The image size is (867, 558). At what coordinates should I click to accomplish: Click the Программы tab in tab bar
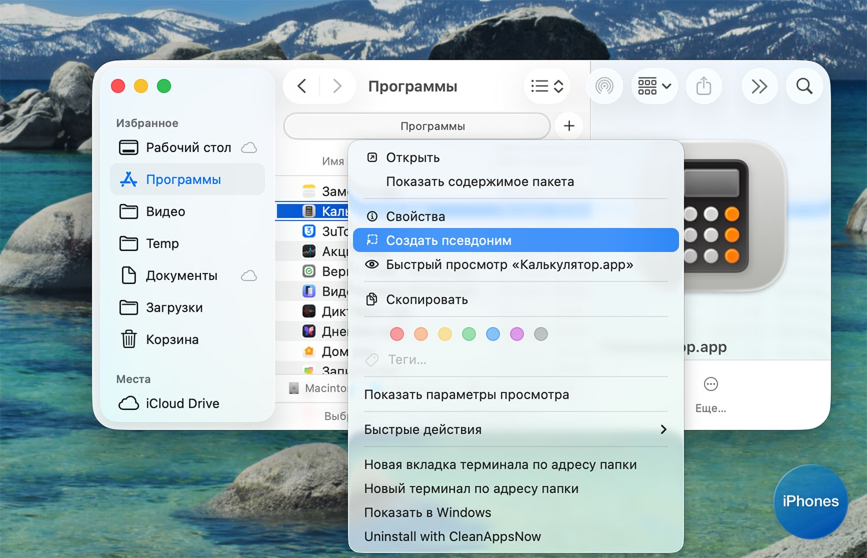click(x=417, y=126)
